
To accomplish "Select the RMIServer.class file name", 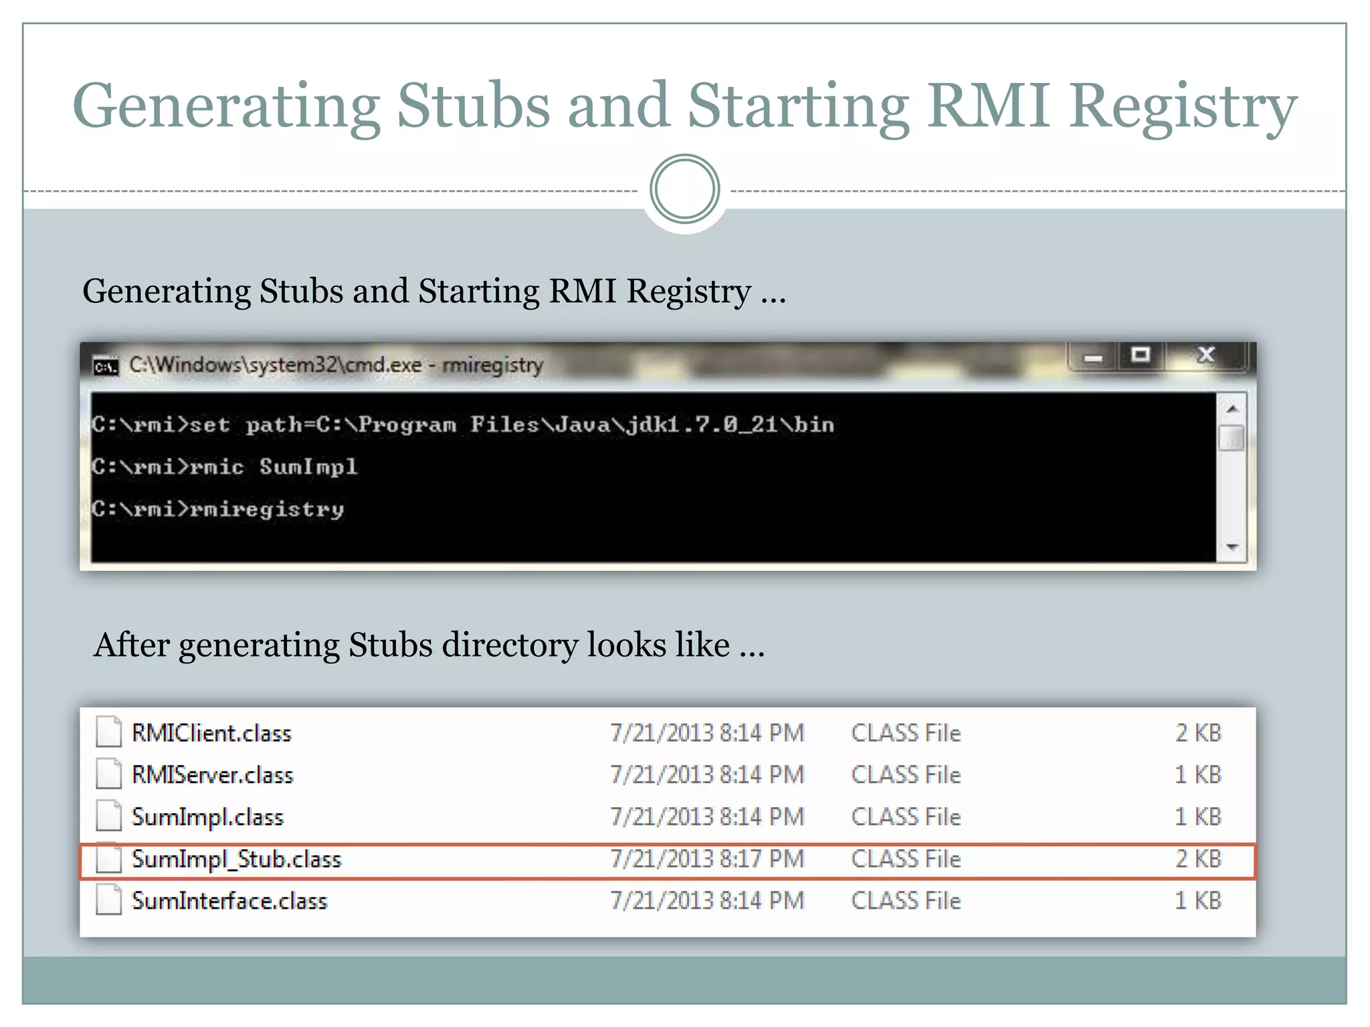I will click(x=213, y=775).
